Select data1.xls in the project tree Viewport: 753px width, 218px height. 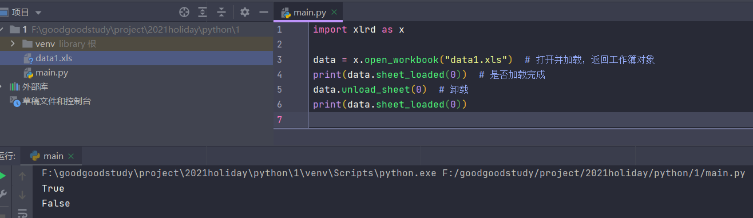[136, 58]
